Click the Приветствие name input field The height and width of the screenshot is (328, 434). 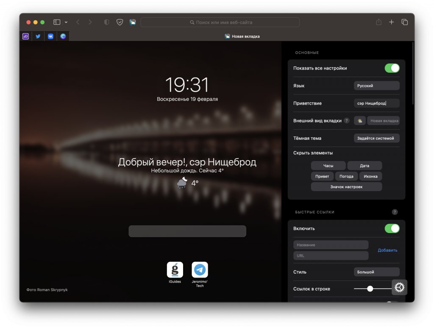pyautogui.click(x=376, y=103)
